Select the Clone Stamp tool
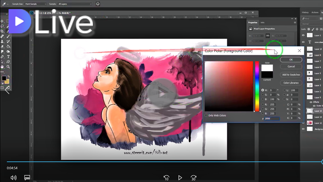 coord(2,41)
